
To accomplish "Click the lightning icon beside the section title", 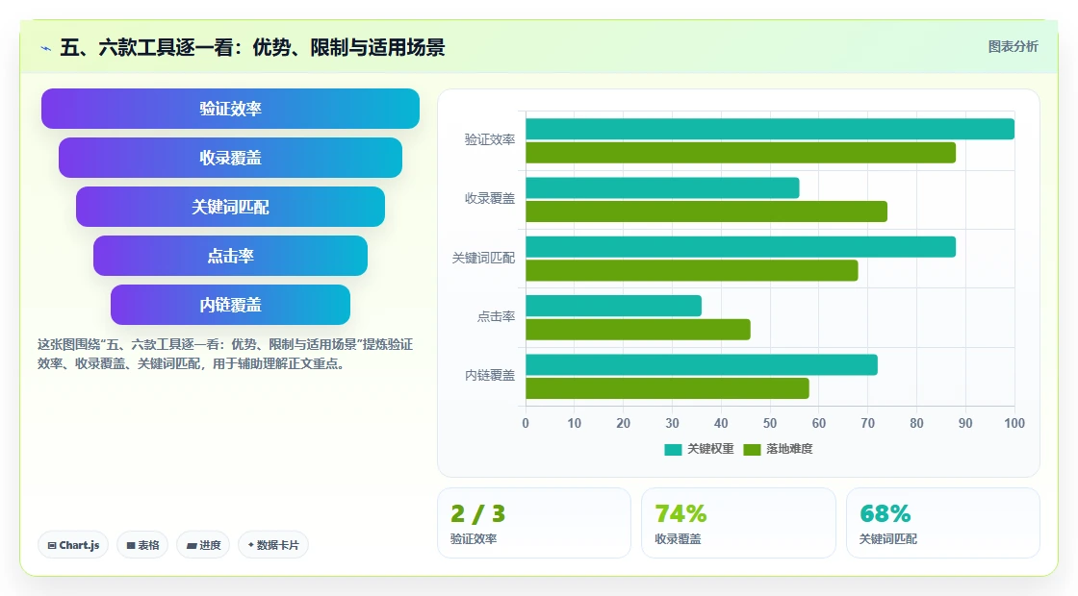I will click(x=46, y=48).
